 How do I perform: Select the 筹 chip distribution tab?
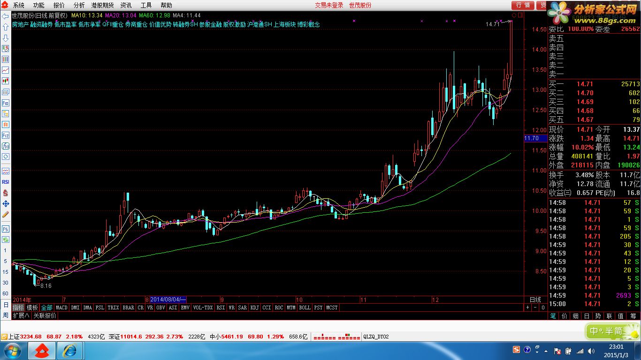click(x=632, y=316)
